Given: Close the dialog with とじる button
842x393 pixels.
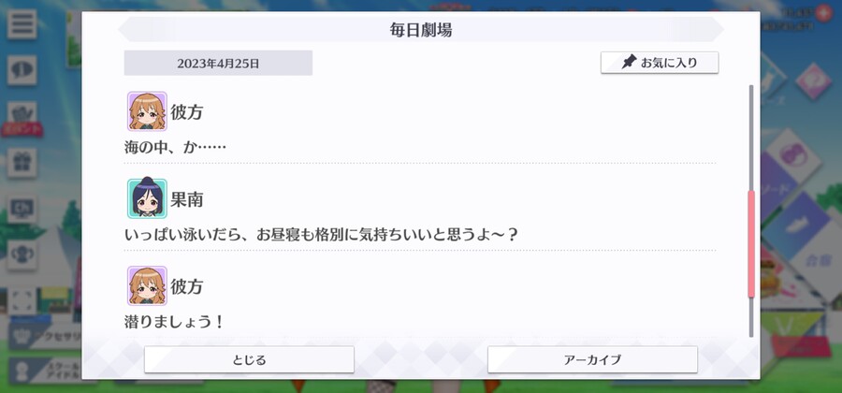Looking at the screenshot, I should pos(249,359).
